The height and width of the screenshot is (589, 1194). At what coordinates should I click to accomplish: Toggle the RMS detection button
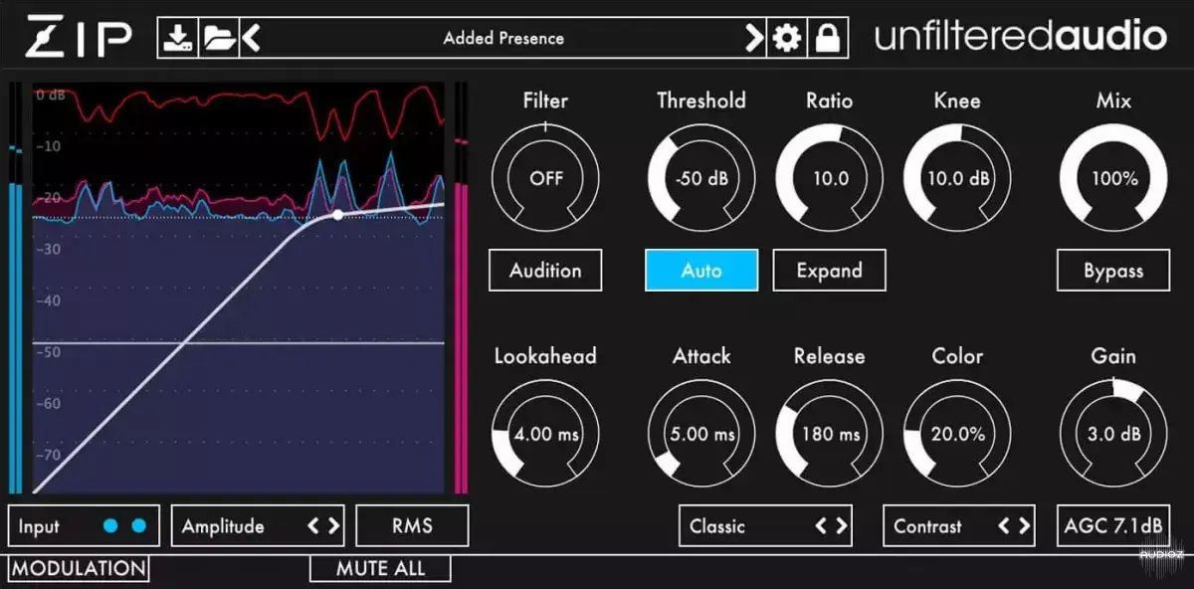coord(412,525)
